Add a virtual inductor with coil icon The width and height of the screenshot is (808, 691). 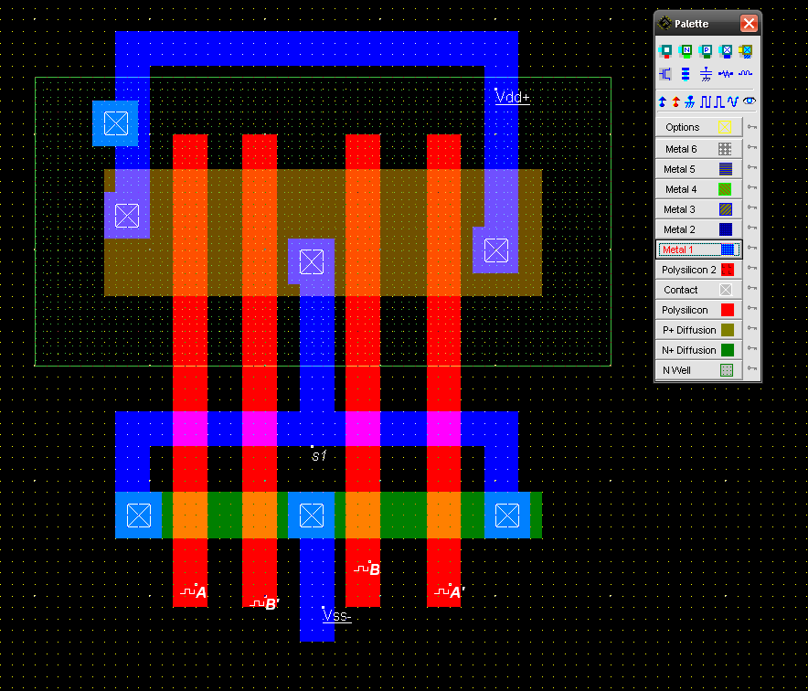click(x=746, y=74)
